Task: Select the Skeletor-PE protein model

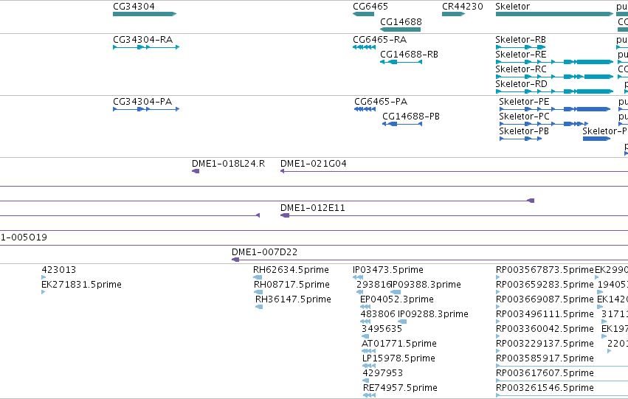Action: point(555,109)
